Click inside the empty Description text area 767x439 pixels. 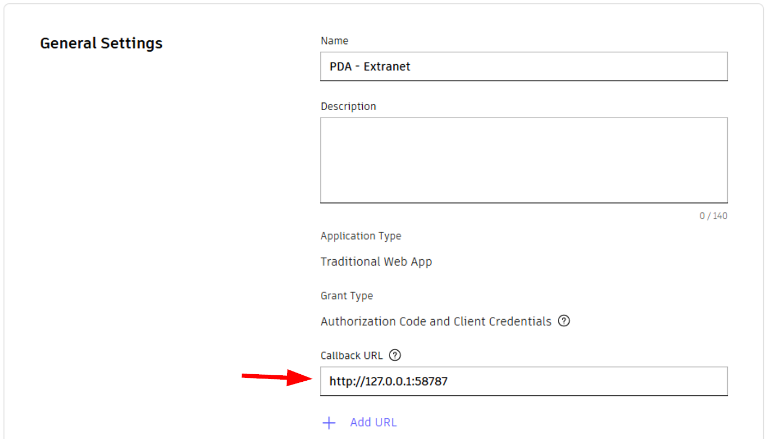pyautogui.click(x=523, y=160)
